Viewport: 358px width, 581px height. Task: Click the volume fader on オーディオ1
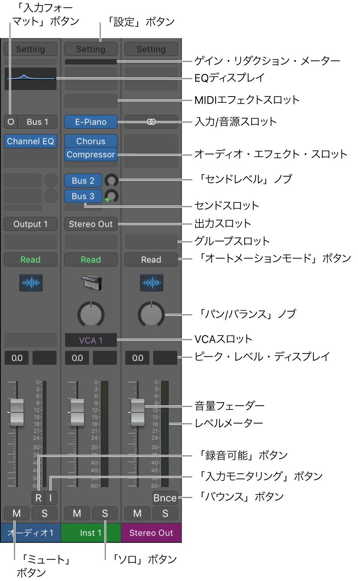[x=17, y=412]
